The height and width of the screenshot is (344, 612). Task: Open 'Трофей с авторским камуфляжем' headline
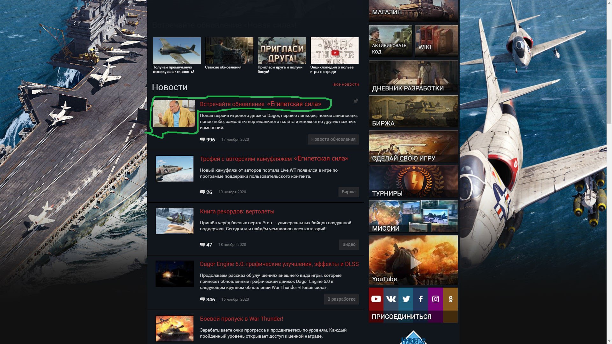(x=274, y=159)
